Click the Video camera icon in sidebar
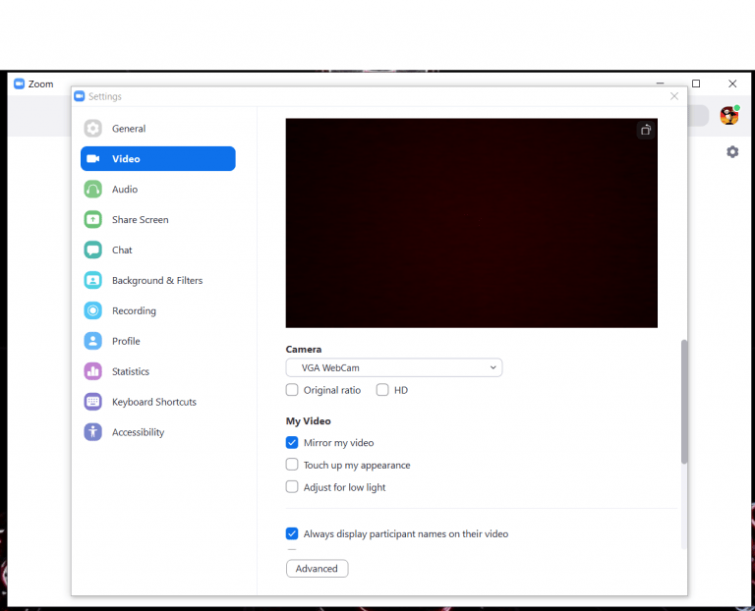 tap(93, 159)
